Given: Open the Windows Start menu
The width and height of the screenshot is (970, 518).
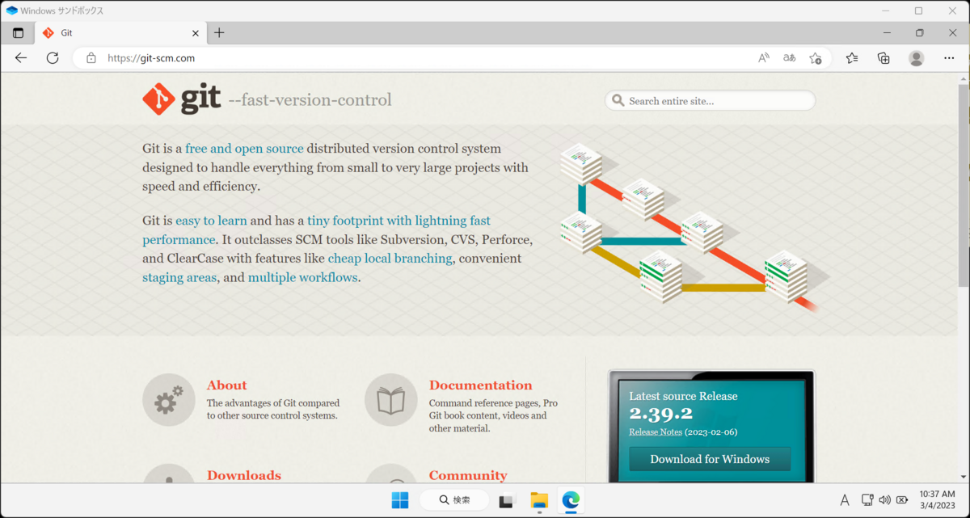Looking at the screenshot, I should click(400, 500).
